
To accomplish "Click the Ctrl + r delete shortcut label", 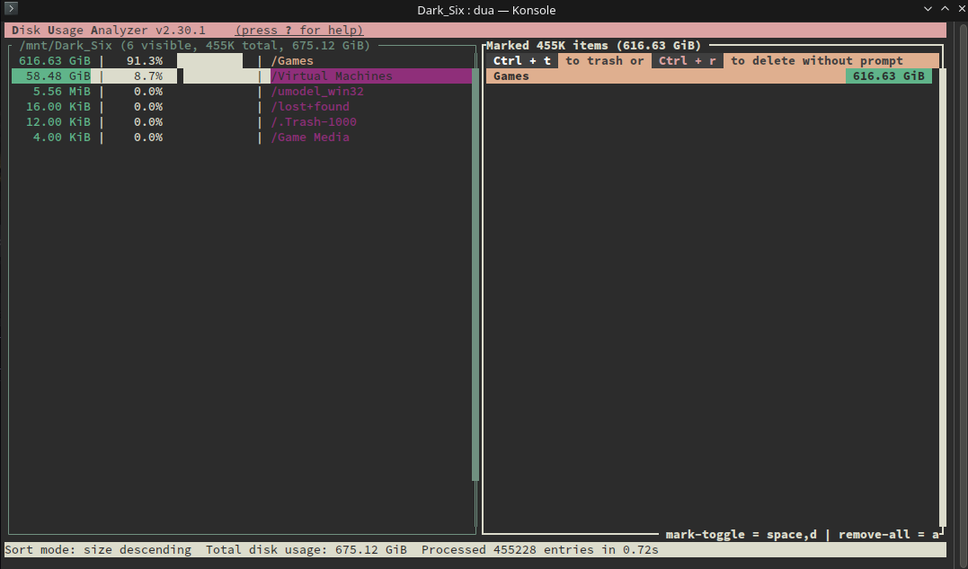I will (687, 60).
